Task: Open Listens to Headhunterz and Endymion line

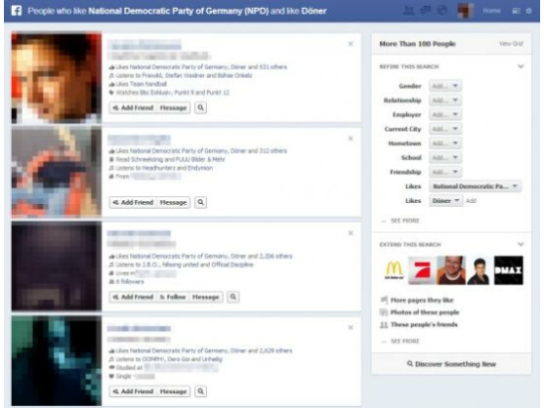Action: click(x=161, y=168)
